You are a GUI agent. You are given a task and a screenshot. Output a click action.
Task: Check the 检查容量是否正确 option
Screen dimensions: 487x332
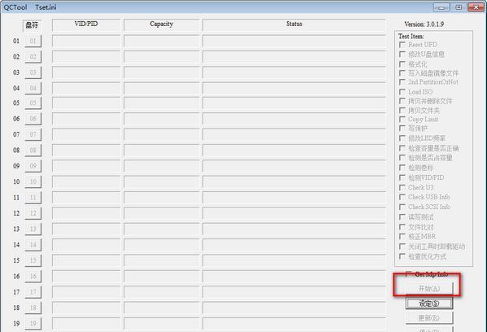pyautogui.click(x=402, y=148)
